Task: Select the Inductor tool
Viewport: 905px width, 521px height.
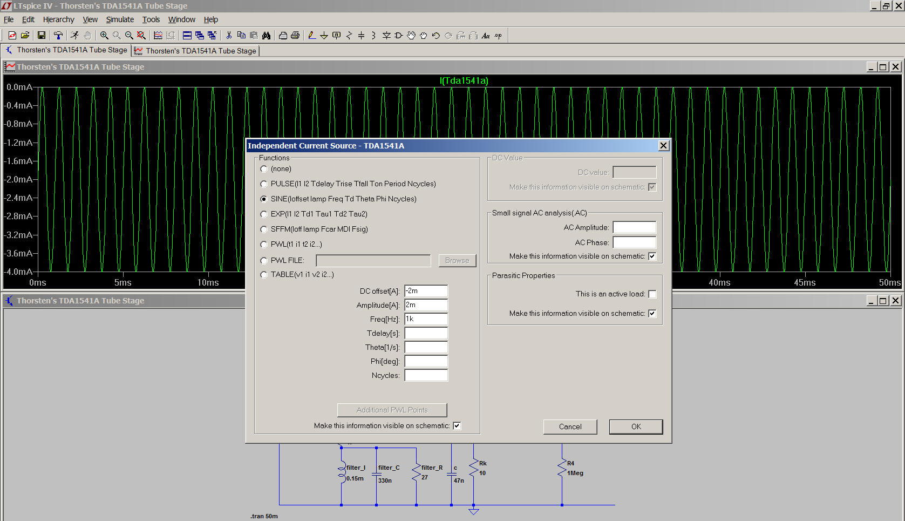Action: [x=373, y=36]
